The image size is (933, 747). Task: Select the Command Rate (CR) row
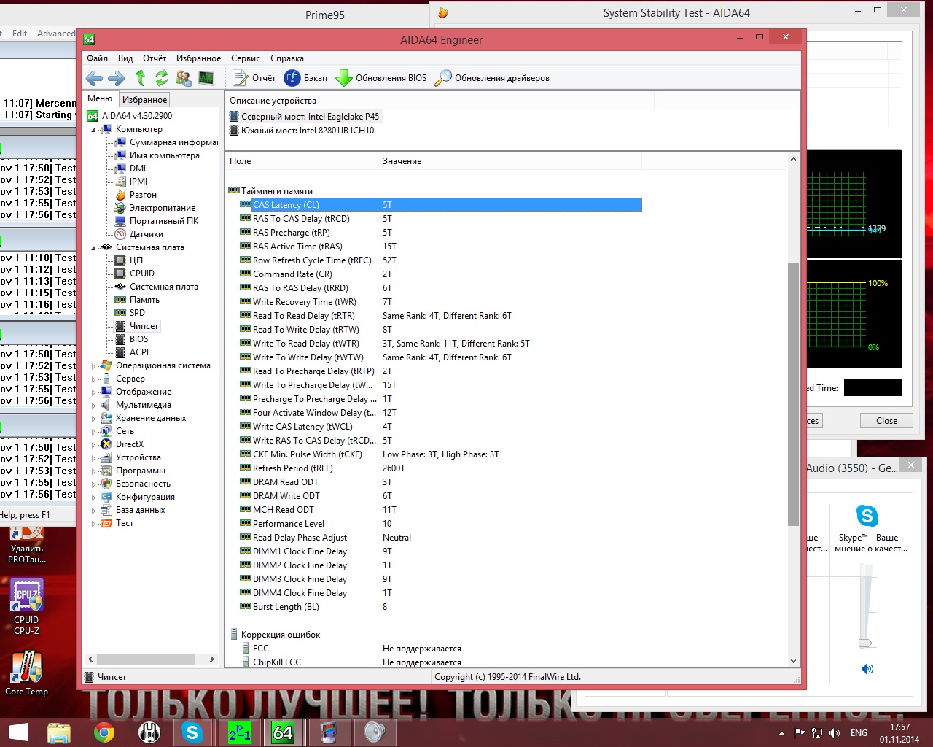coord(440,274)
